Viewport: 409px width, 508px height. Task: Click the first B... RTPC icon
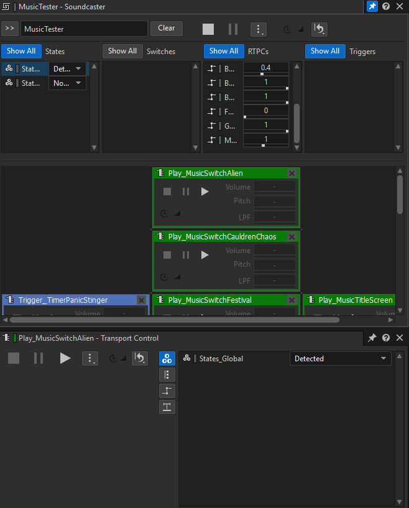click(211, 68)
